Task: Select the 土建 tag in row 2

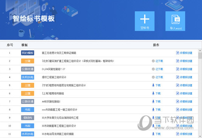Action: coord(28,61)
